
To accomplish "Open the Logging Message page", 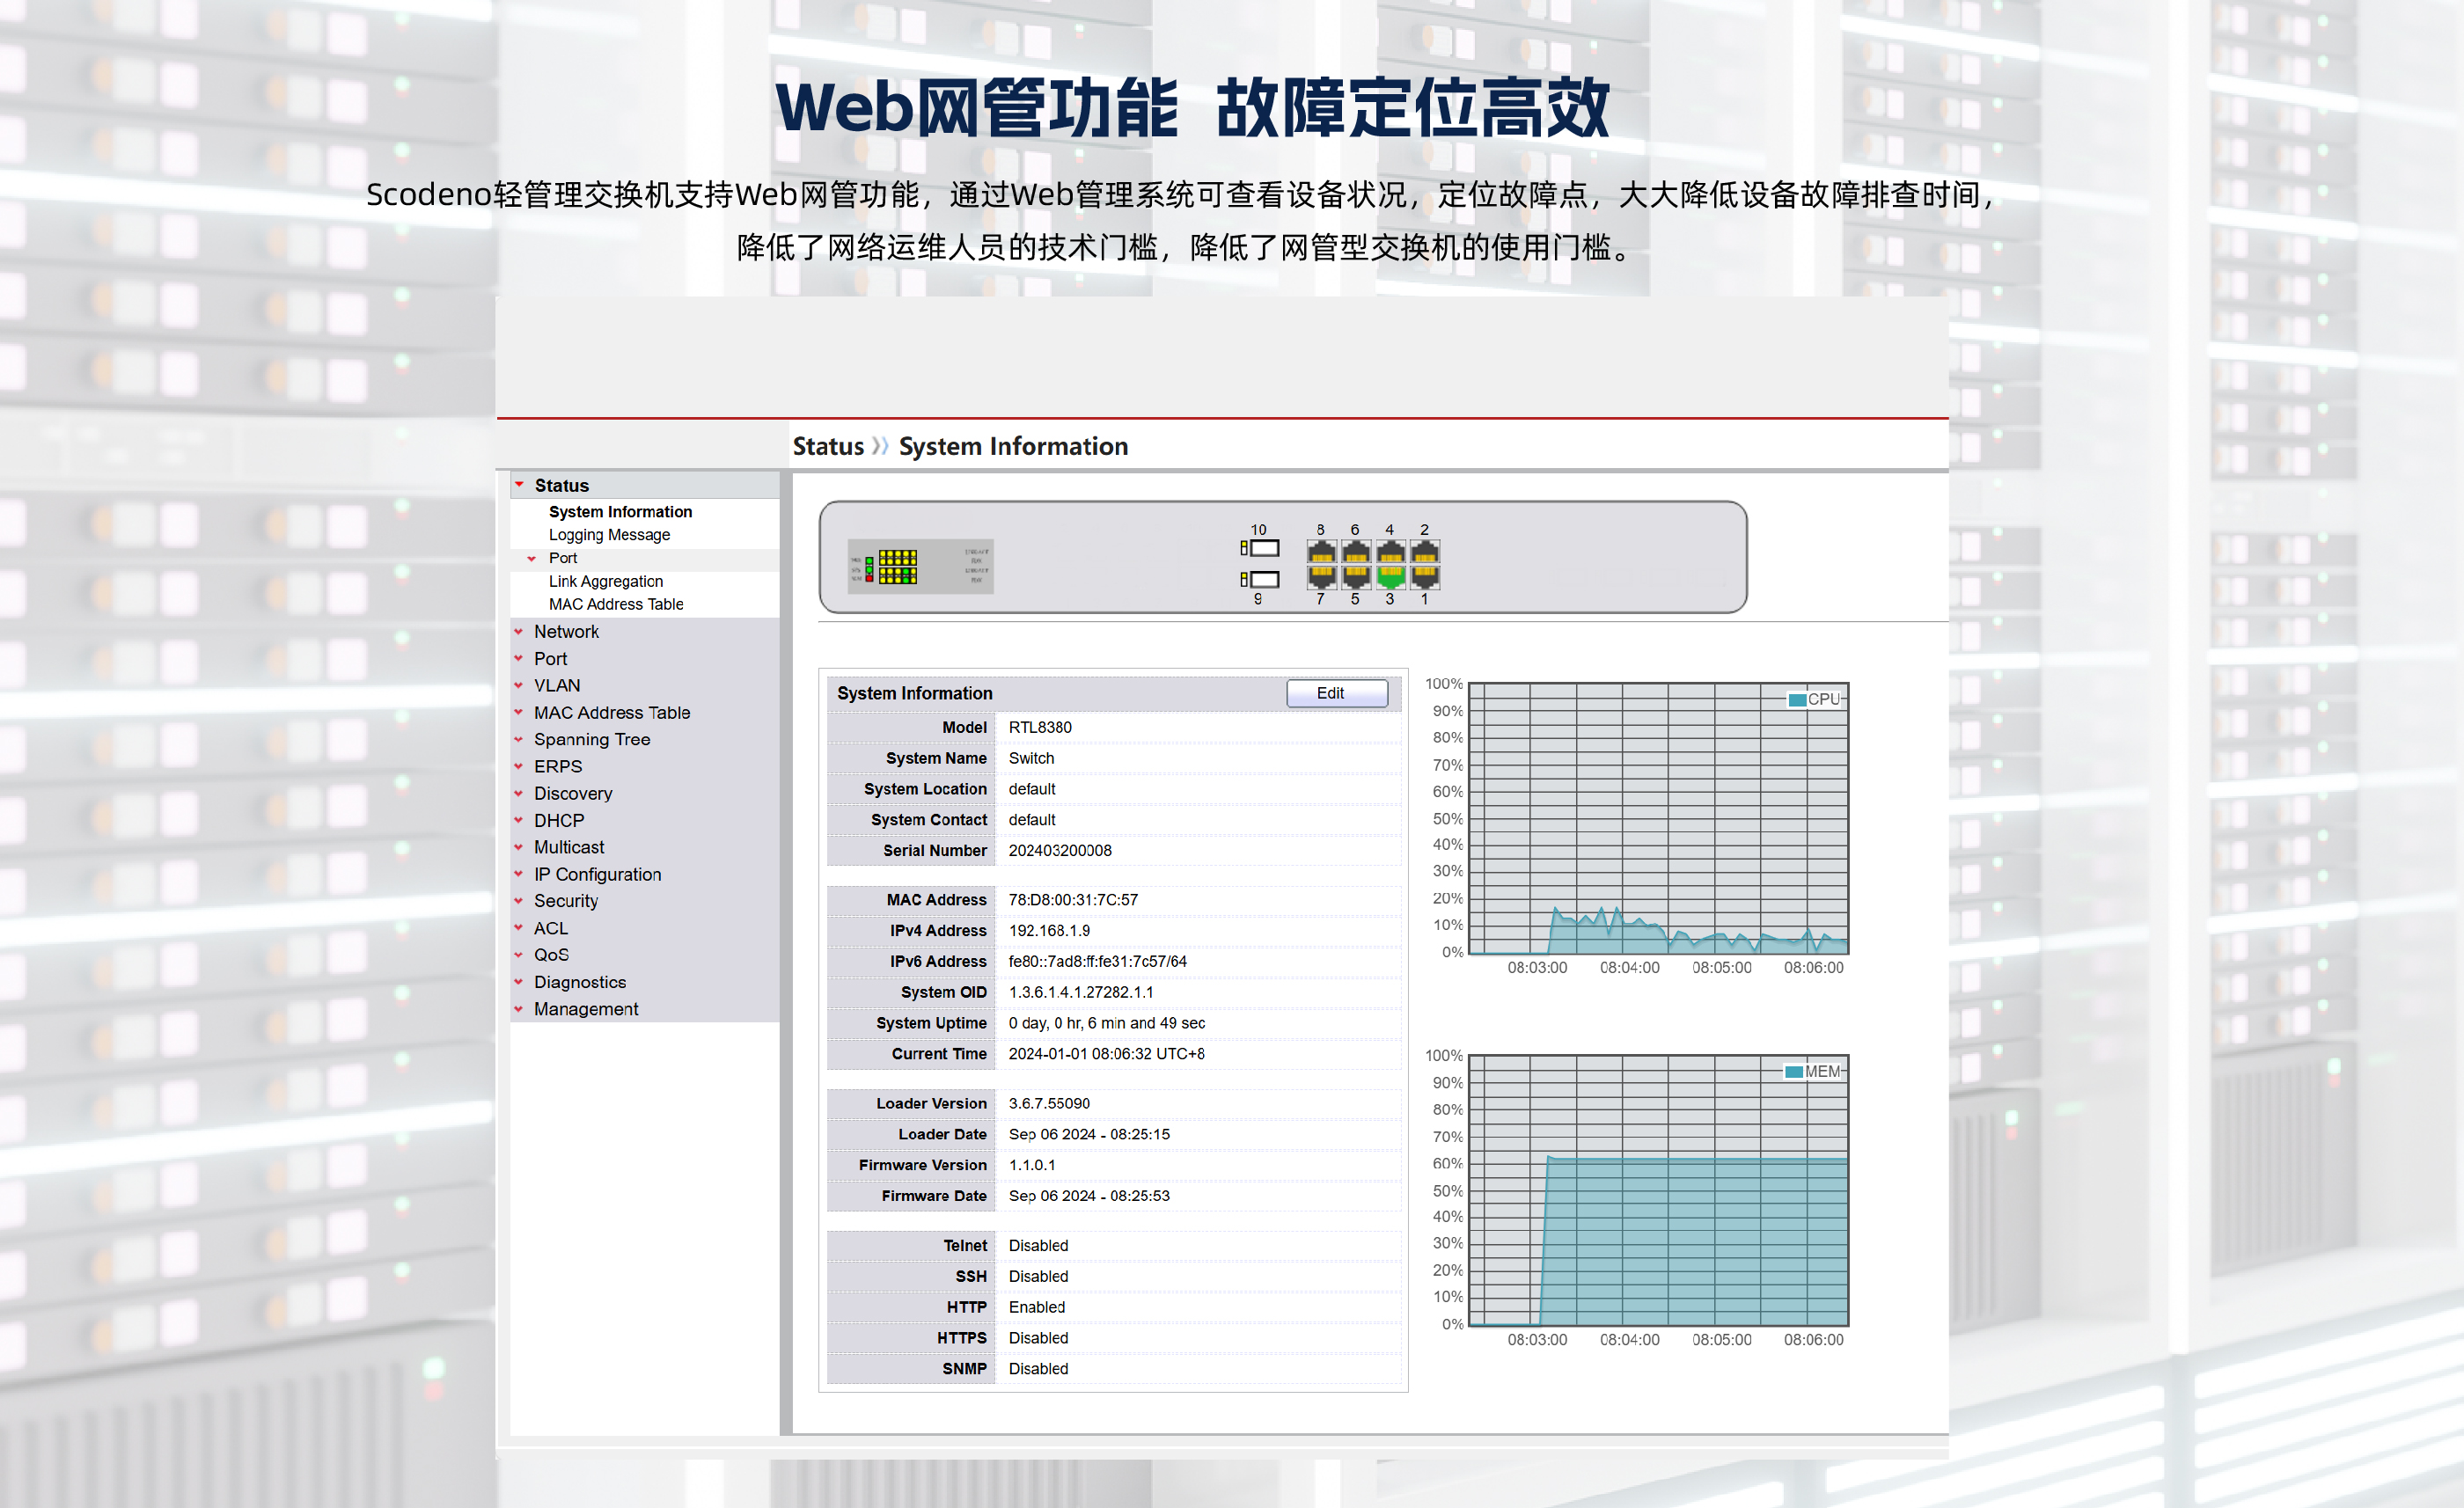I will tap(608, 535).
